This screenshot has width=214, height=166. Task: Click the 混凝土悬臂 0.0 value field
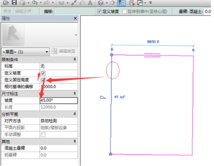coord(59,148)
